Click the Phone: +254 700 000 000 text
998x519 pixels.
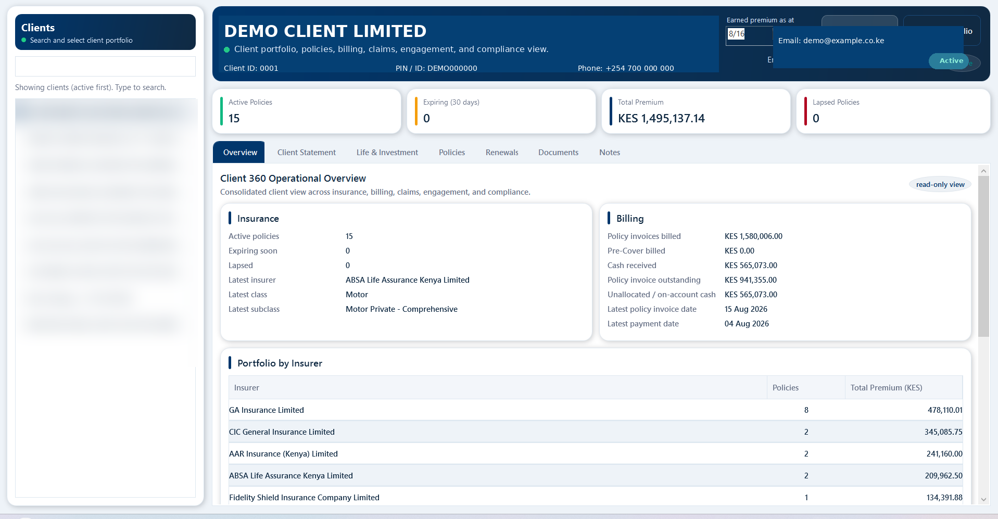tap(626, 68)
